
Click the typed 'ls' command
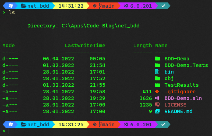(x=12, y=12)
